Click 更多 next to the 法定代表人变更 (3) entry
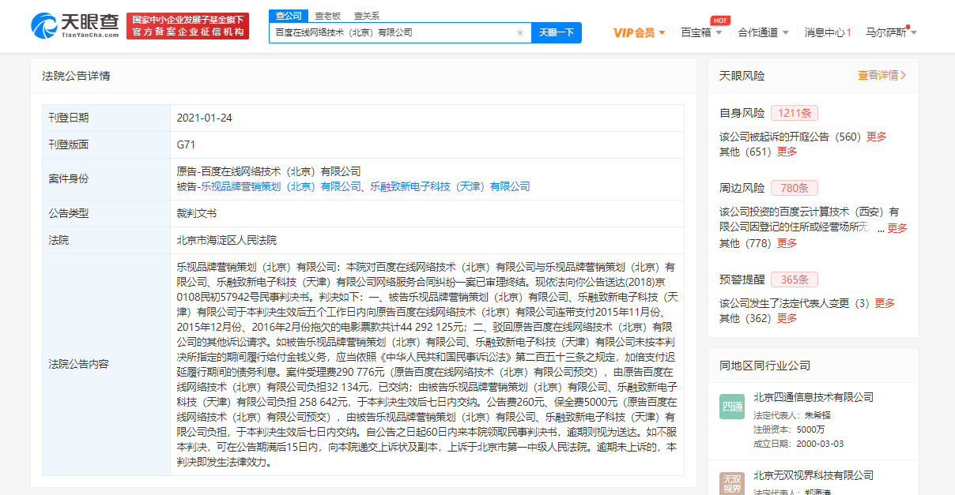This screenshot has height=495, width=955. tap(885, 303)
